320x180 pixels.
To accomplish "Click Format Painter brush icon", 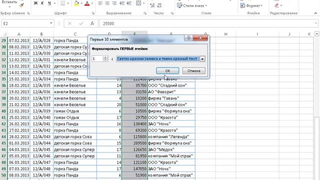I will click(x=21, y=5).
